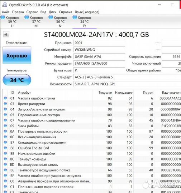
Task: Click status icon of attribute B8 row
Action: (x=5, y=148)
